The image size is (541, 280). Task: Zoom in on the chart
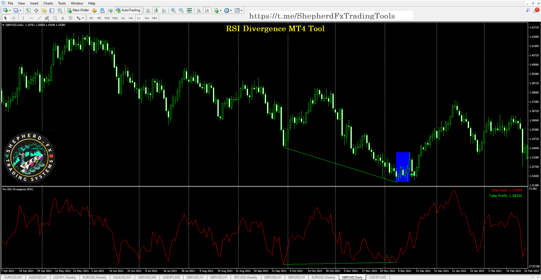173,10
